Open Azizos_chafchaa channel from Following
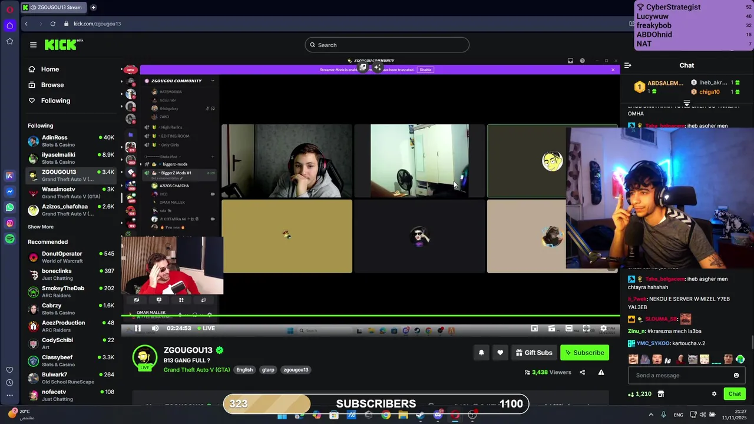 tap(71, 210)
